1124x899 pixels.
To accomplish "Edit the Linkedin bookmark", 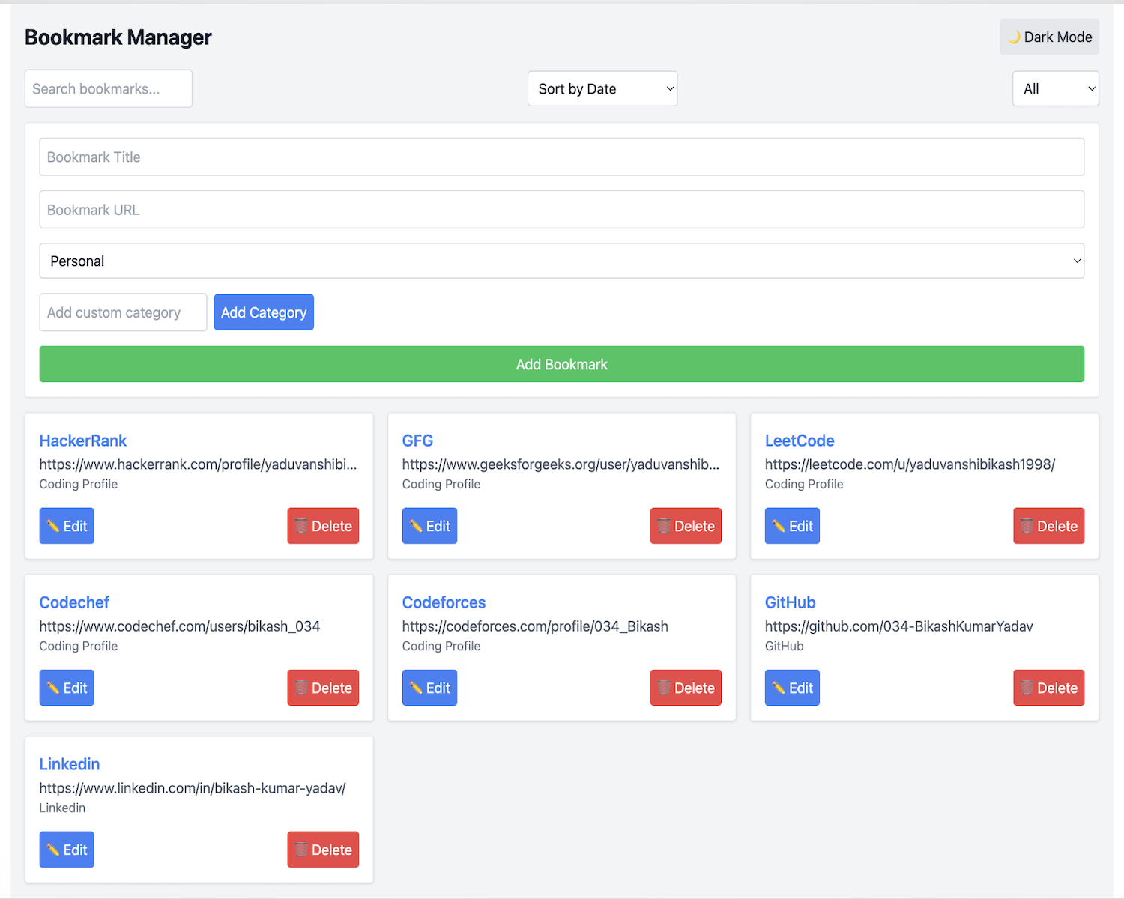I will [67, 850].
